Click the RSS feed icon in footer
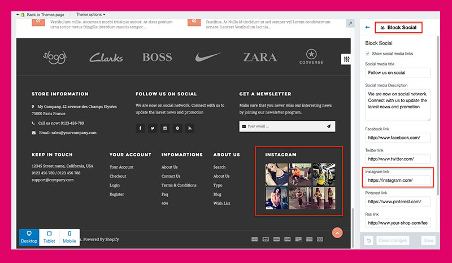 [x=190, y=128]
